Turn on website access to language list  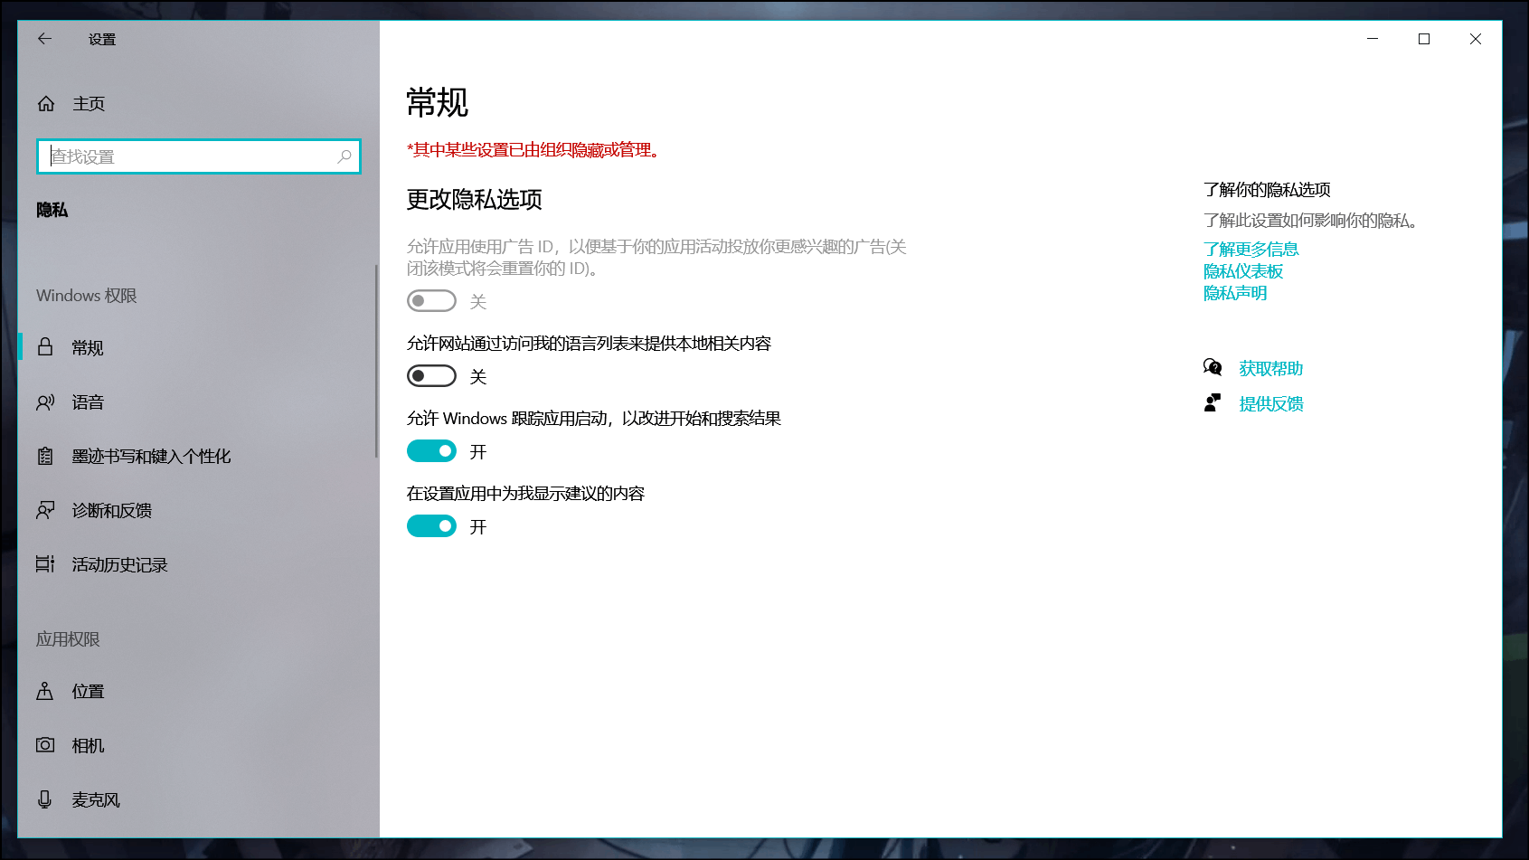pos(431,375)
